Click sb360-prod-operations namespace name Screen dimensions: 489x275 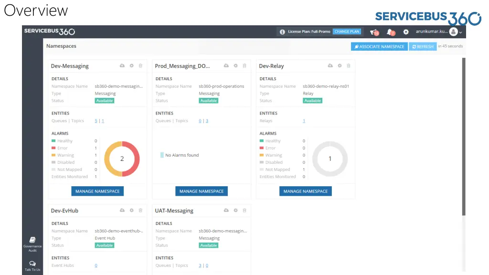(x=222, y=86)
